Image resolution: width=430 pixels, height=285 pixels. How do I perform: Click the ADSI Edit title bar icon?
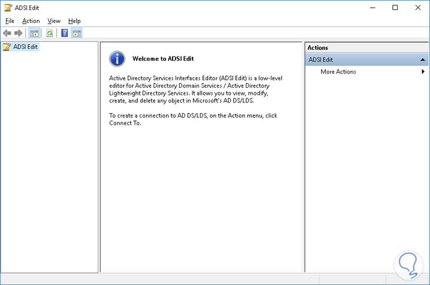(x=8, y=8)
